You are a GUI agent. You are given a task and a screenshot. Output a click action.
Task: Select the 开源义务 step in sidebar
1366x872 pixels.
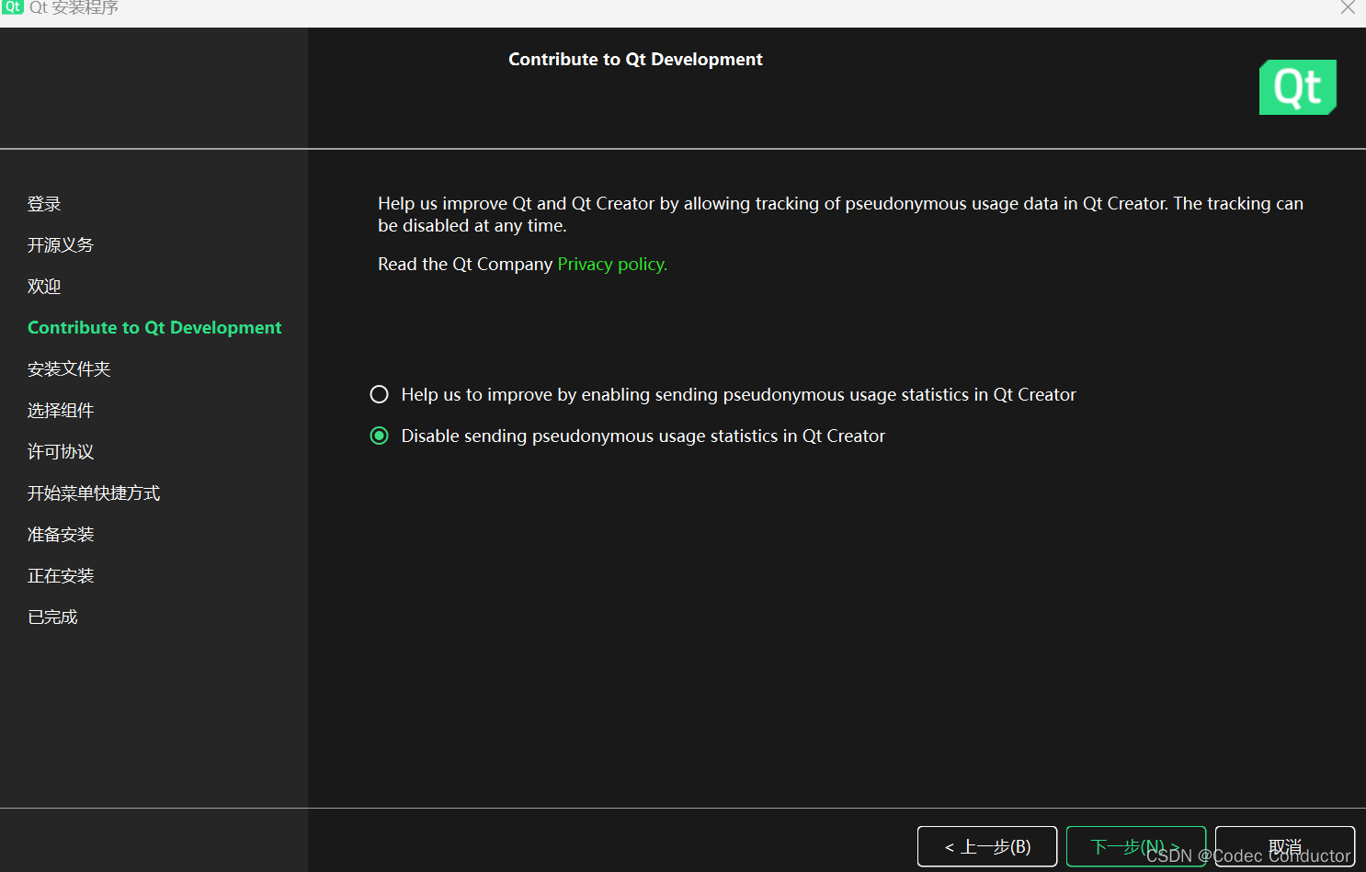pyautogui.click(x=61, y=245)
